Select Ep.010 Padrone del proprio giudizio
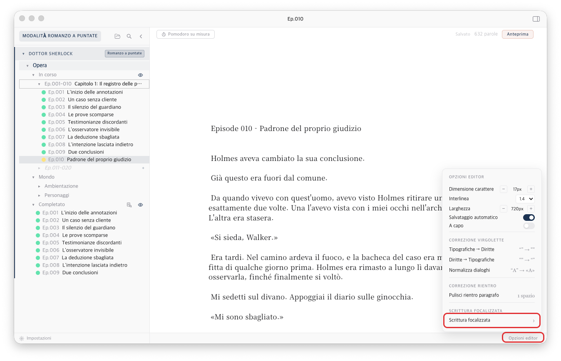 pos(84,160)
